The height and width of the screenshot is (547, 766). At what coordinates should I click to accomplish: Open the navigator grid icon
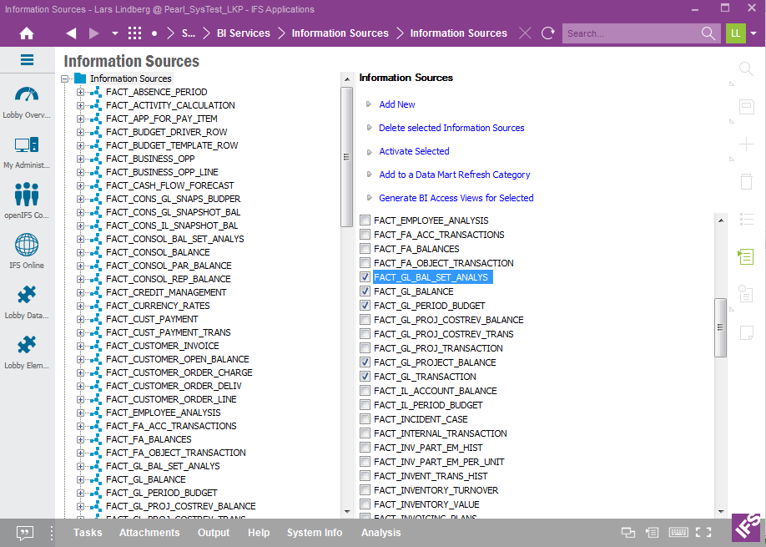(135, 33)
